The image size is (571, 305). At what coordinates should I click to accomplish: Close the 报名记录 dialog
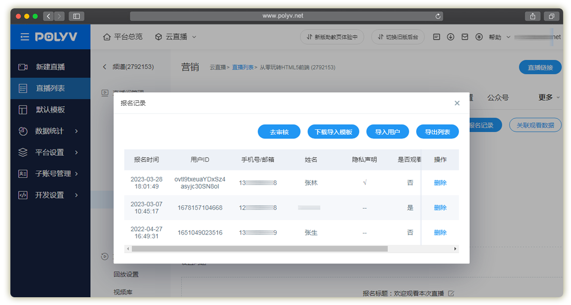coord(457,103)
